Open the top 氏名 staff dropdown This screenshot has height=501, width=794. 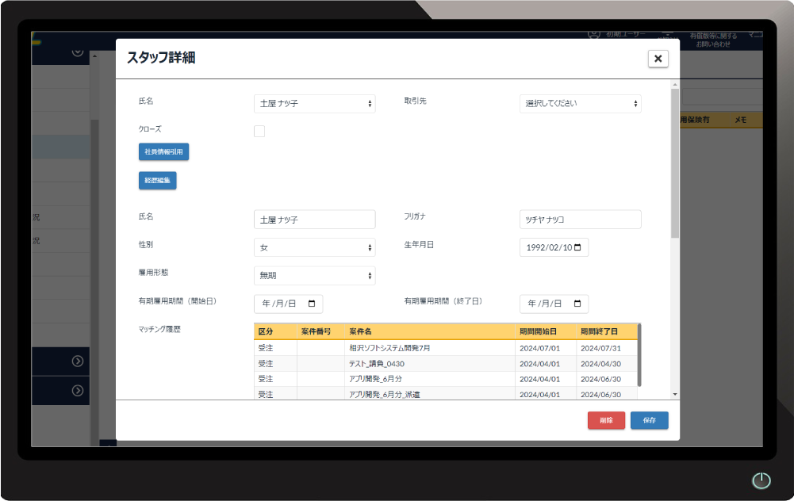pos(314,104)
